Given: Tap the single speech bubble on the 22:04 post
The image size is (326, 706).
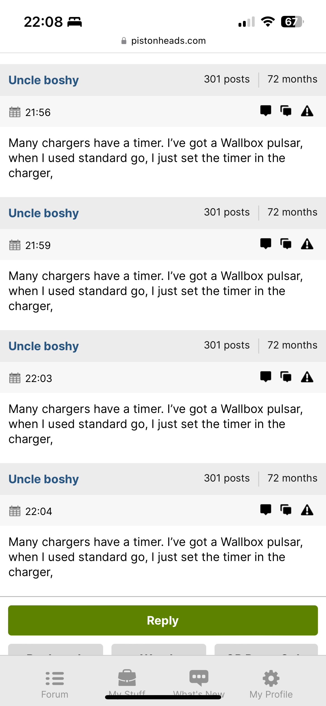Looking at the screenshot, I should pyautogui.click(x=266, y=510).
